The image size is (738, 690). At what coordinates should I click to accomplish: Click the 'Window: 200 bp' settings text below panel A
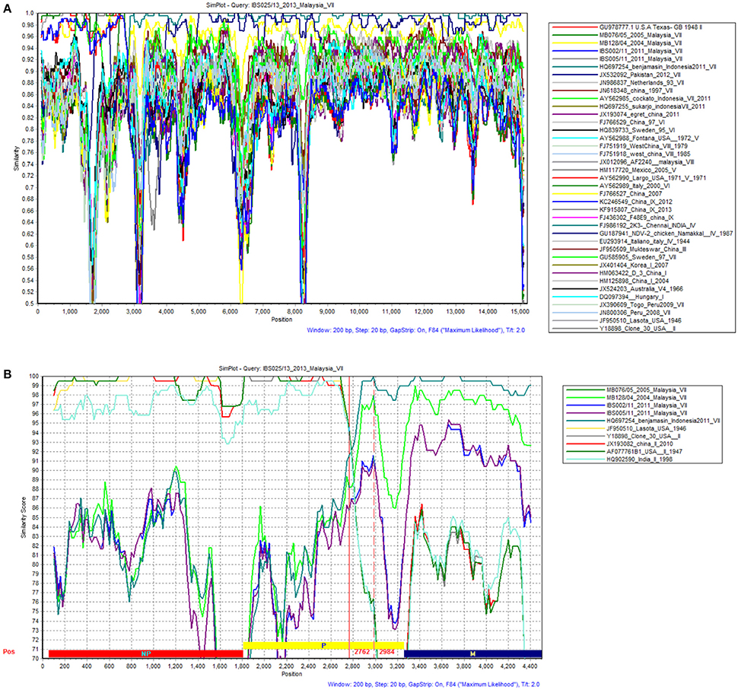point(416,330)
